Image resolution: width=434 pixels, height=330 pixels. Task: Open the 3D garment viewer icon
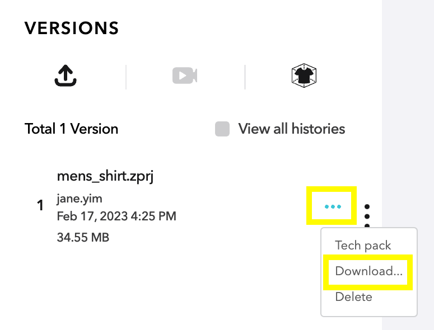[x=304, y=76]
